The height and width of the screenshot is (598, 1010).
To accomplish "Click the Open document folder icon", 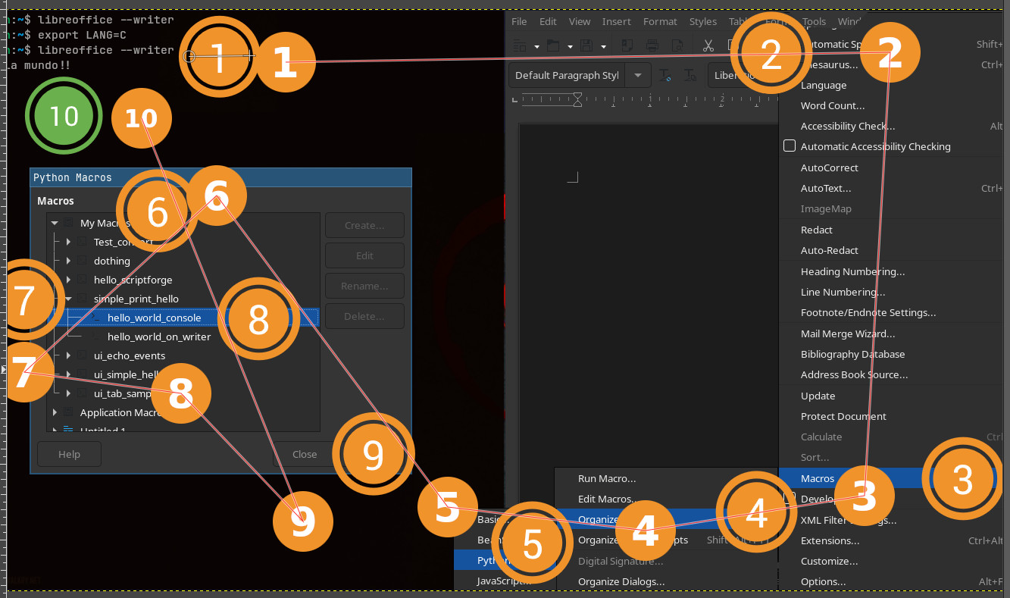I will 553,45.
